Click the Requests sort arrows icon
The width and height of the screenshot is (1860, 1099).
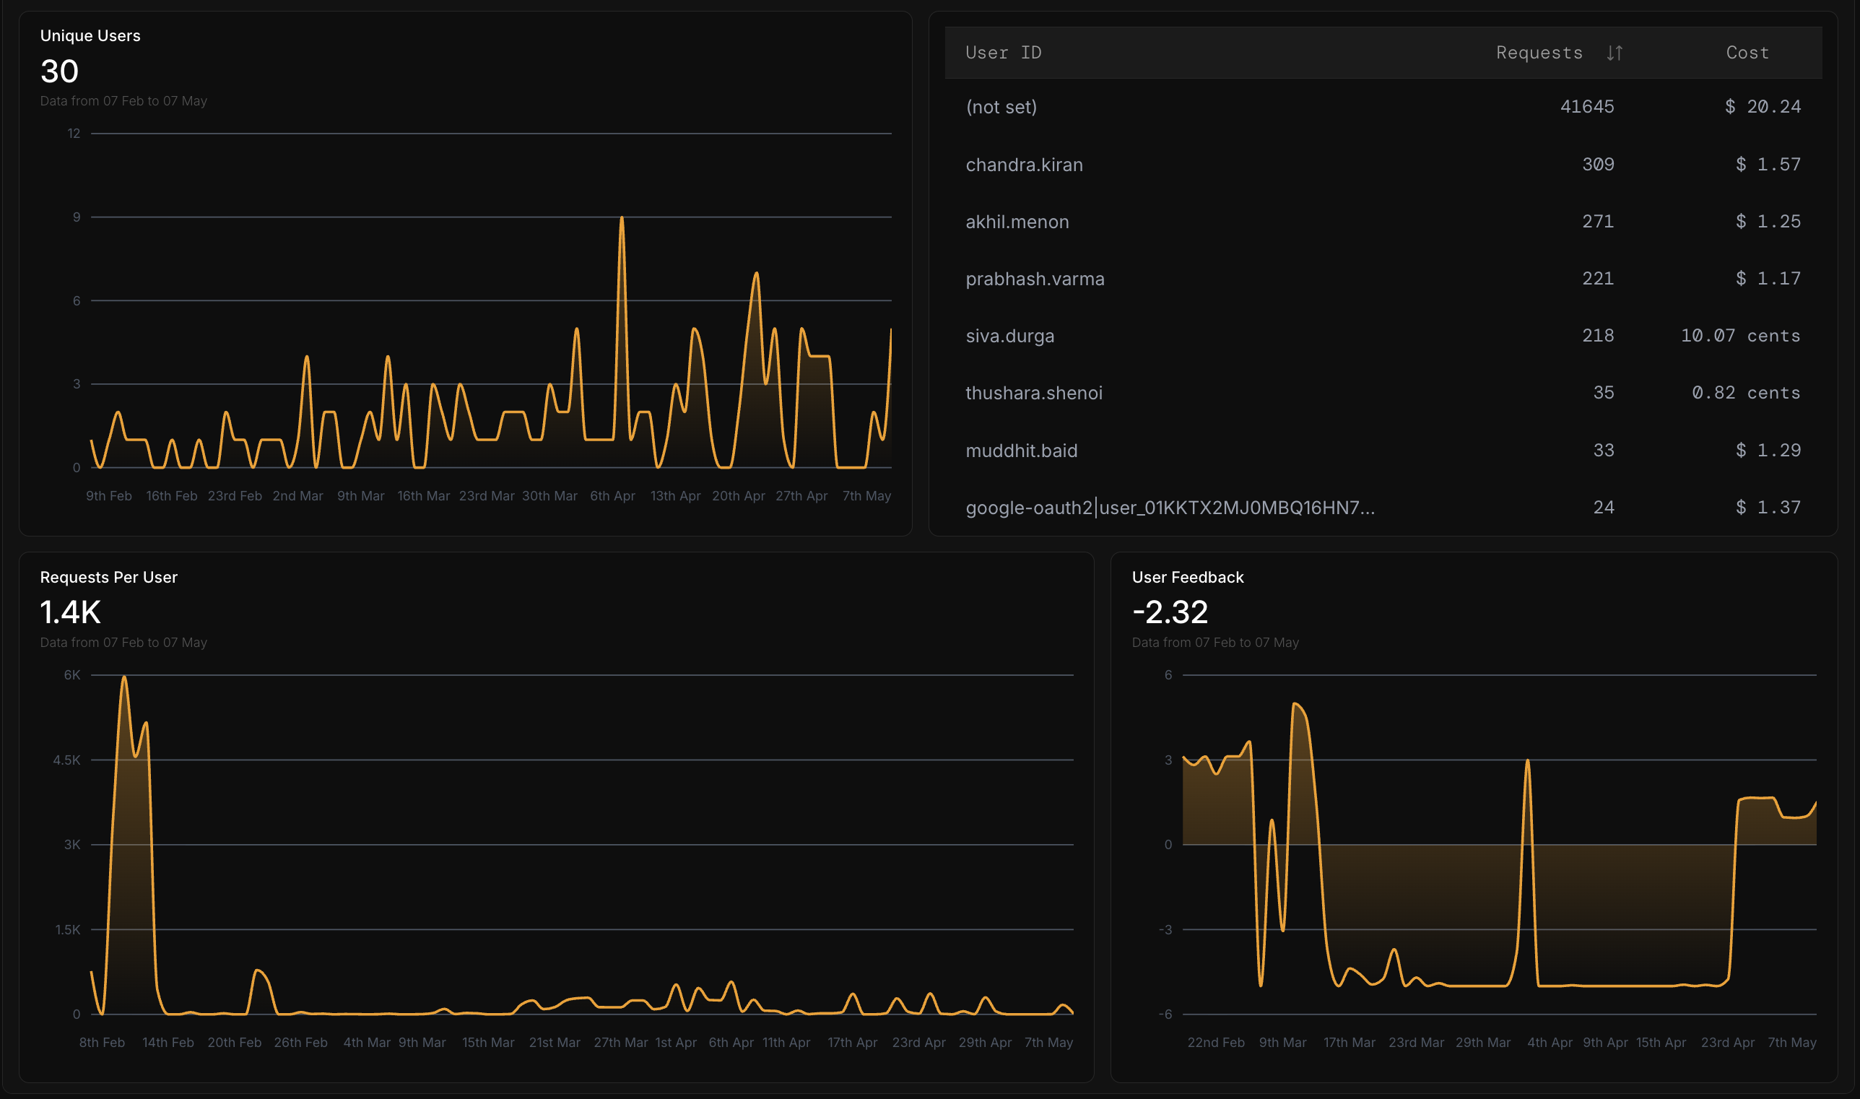click(x=1615, y=53)
